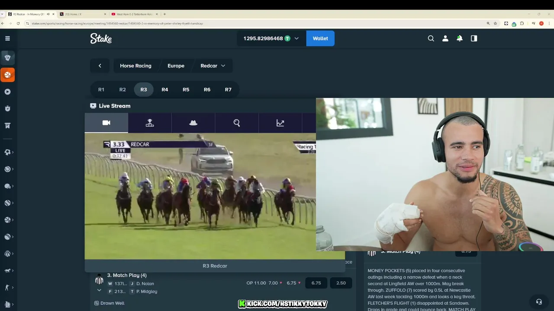Image resolution: width=554 pixels, height=311 pixels.
Task: Go back using the left chevron button
Action: 100,66
